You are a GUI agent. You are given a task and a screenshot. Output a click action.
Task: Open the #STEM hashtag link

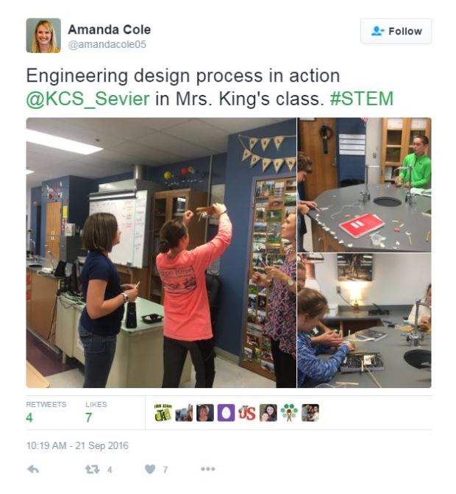(362, 99)
